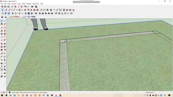Expand the Shapes tool dropdown arrow

22,10
